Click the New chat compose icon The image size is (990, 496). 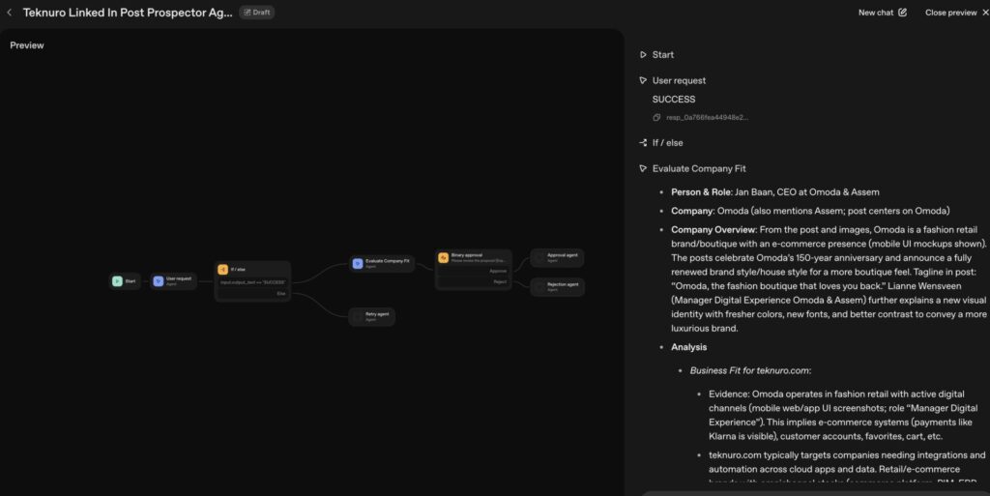tap(903, 13)
